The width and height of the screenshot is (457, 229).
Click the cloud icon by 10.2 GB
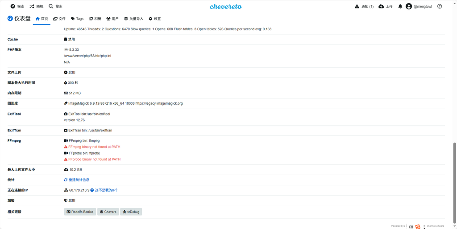click(66, 170)
